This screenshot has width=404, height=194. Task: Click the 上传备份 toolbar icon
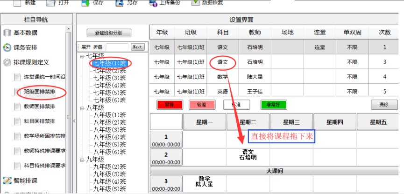[x=153, y=3]
